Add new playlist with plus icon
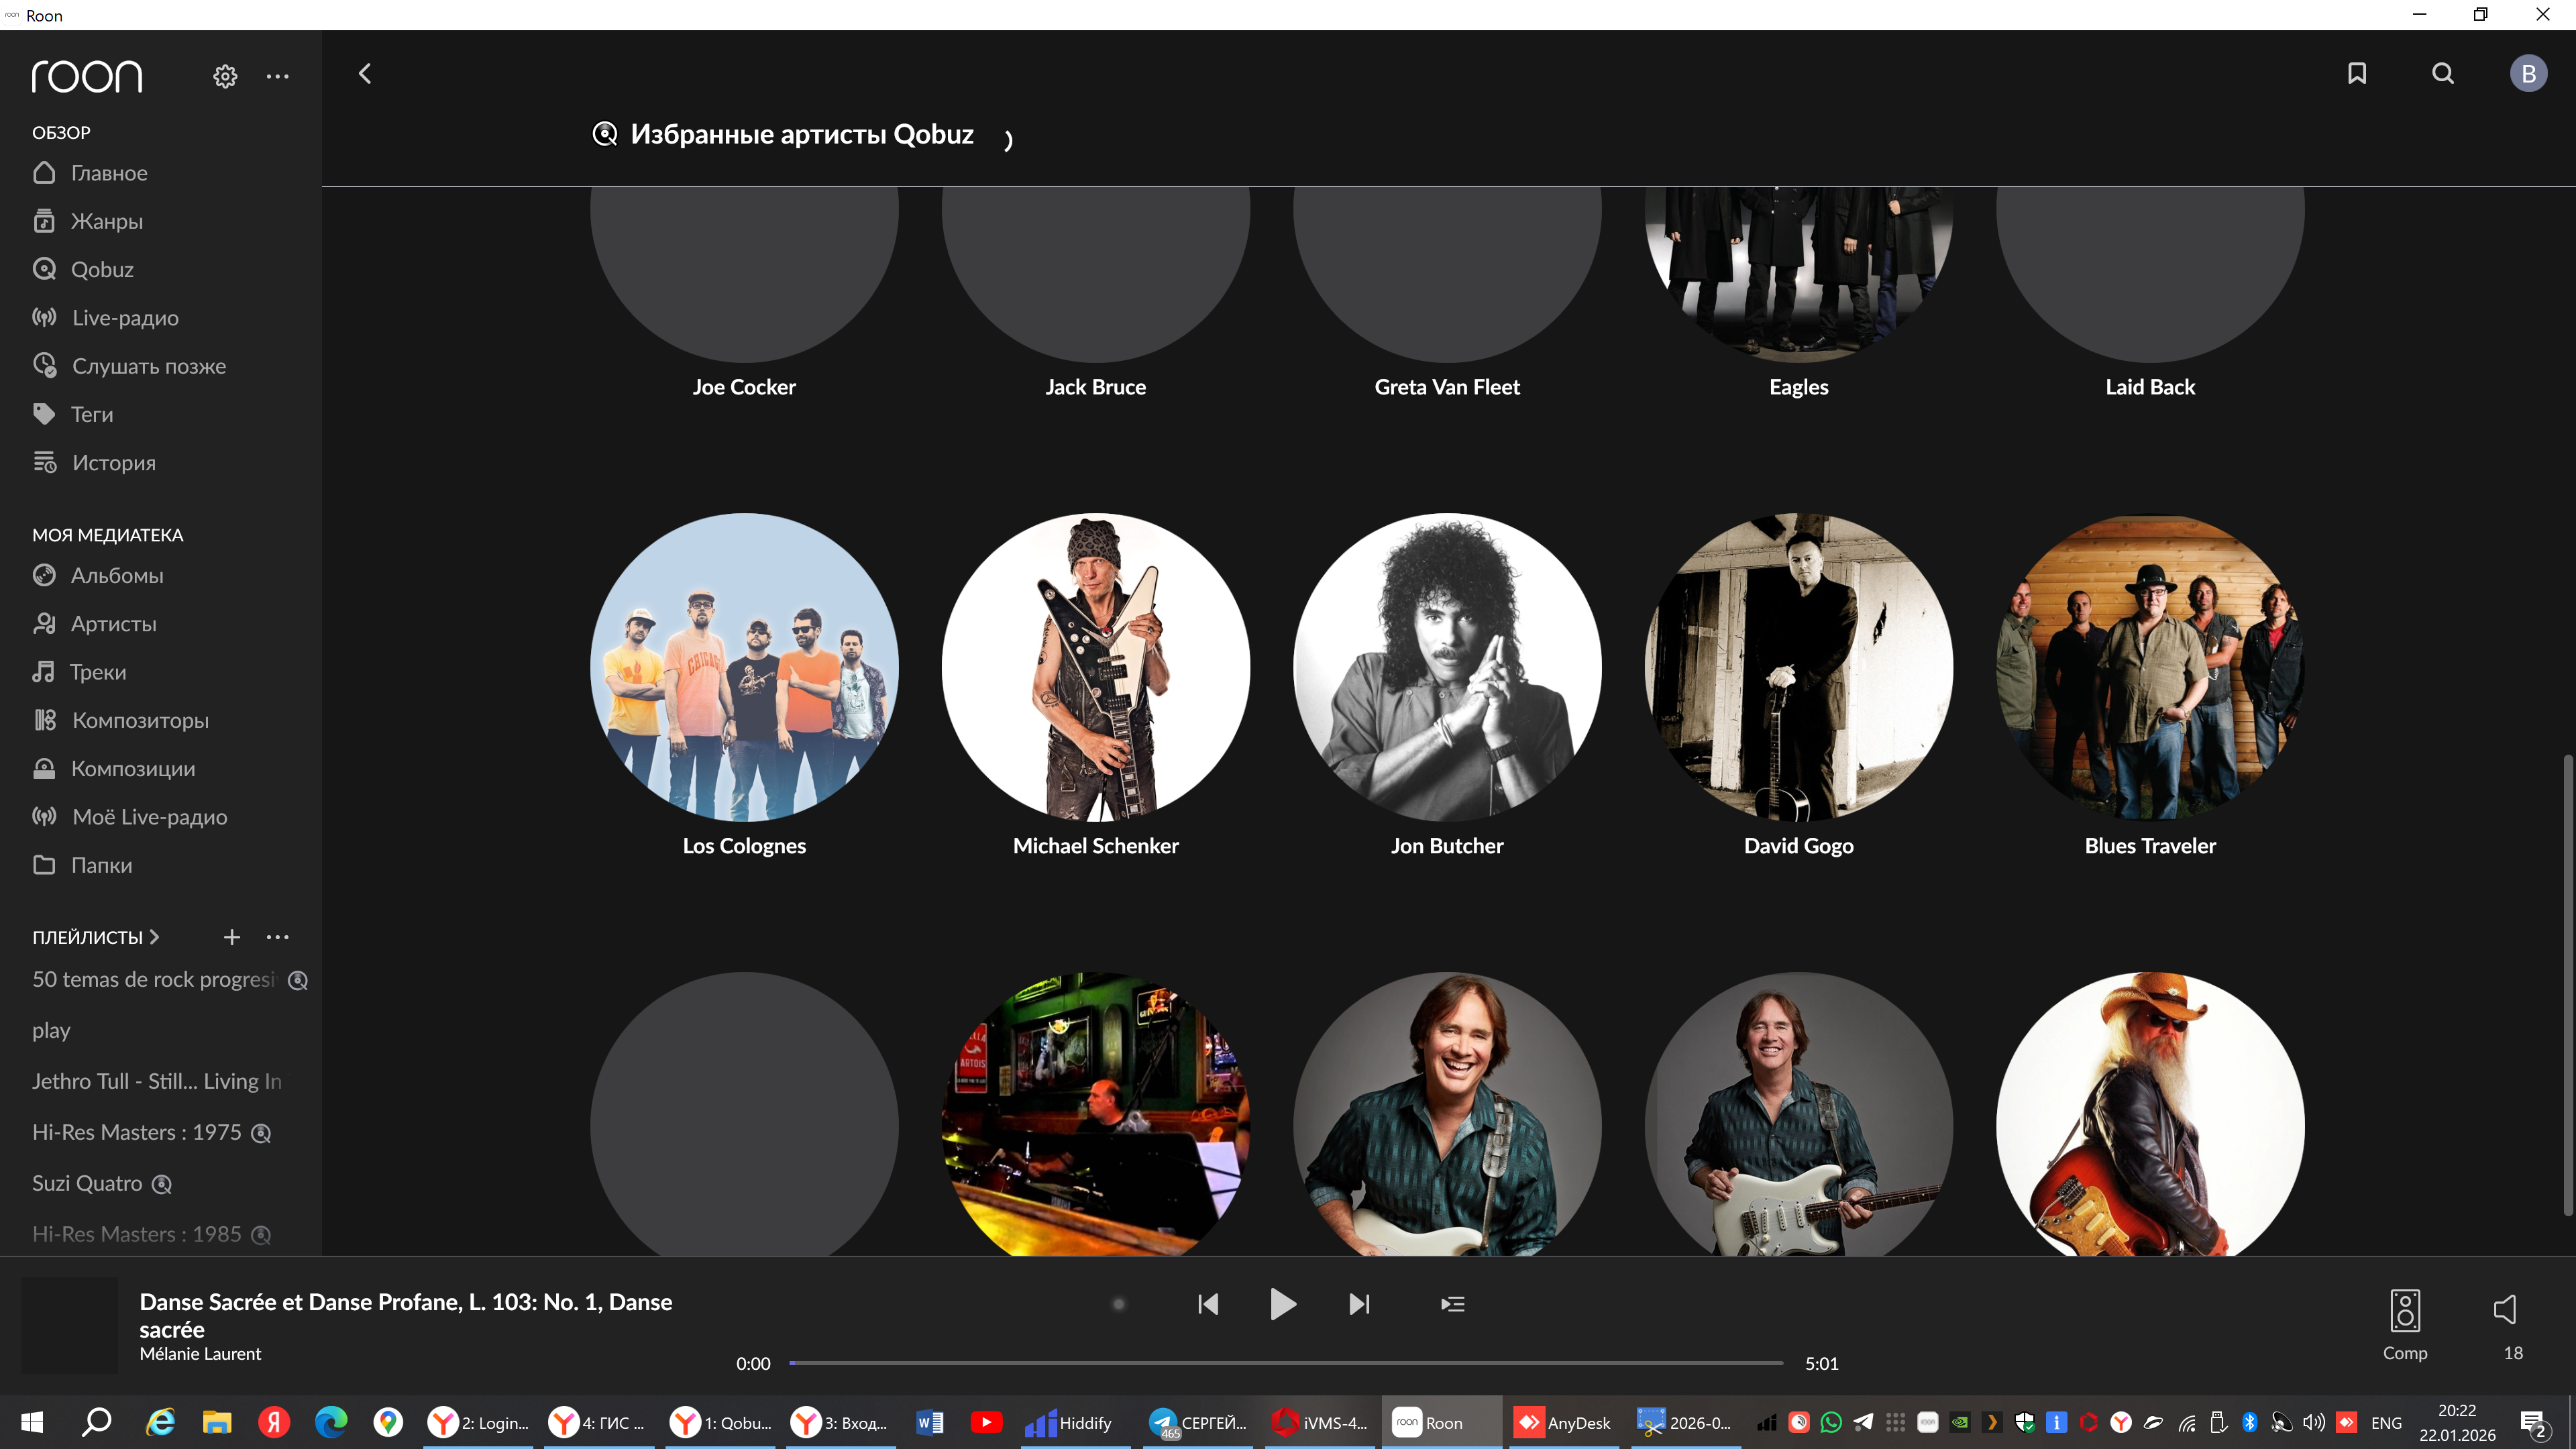This screenshot has height=1449, width=2576. click(x=231, y=937)
